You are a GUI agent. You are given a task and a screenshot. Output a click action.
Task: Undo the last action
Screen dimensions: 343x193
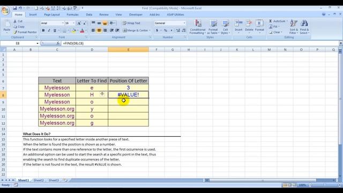20,8
